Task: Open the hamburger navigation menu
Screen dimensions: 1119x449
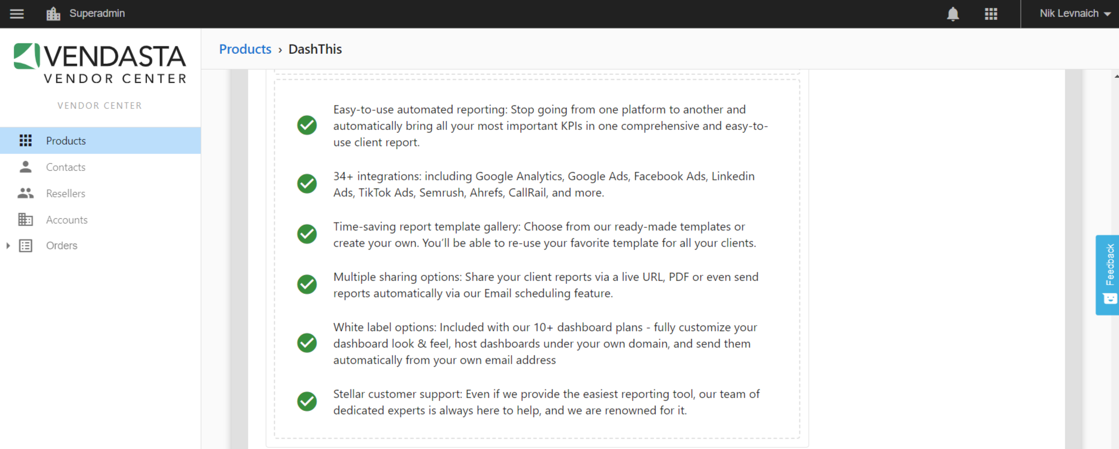Action: (17, 13)
